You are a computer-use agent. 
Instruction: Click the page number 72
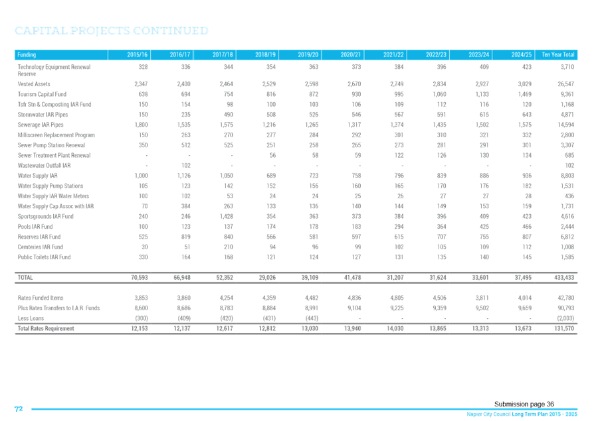tap(19, 409)
